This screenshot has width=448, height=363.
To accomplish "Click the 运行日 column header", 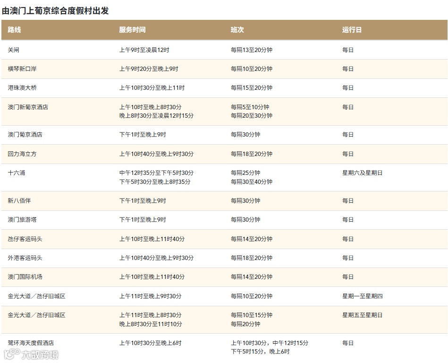I will point(352,30).
